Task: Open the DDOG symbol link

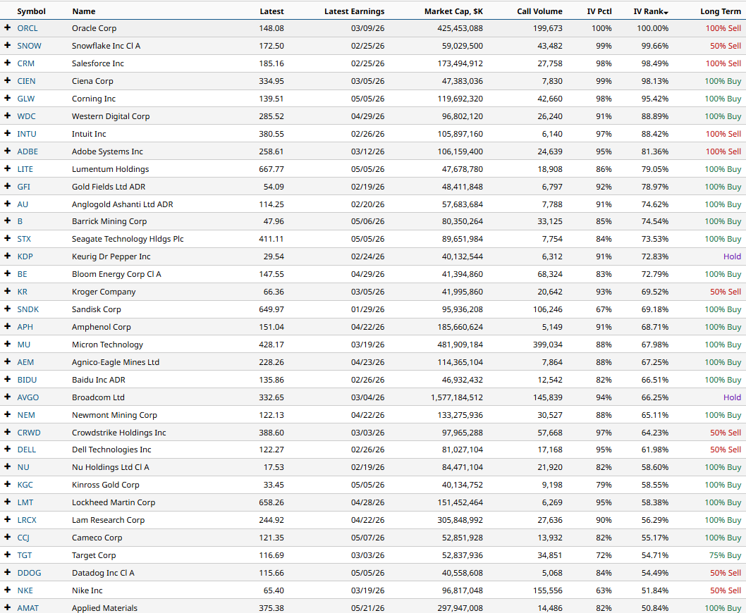Action: point(29,573)
